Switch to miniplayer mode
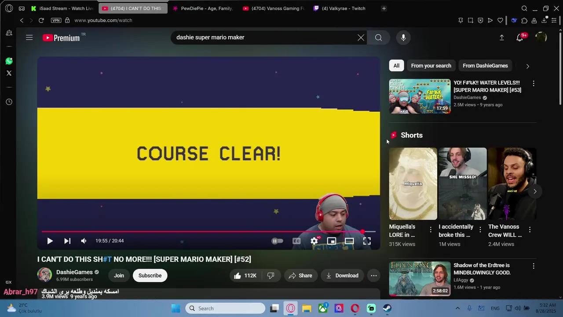 click(x=332, y=241)
